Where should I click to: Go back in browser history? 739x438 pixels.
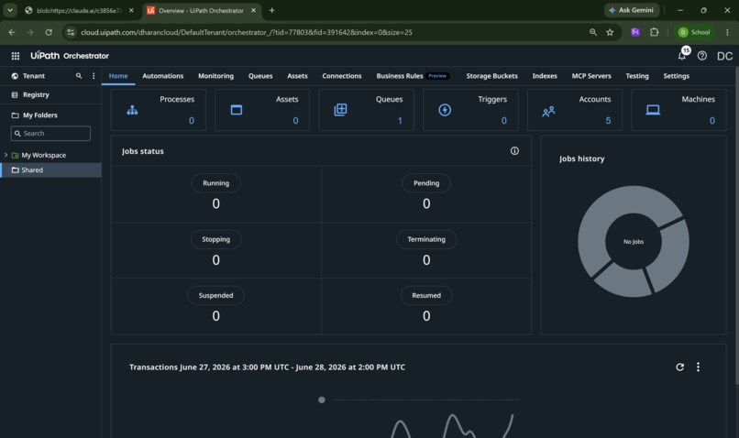(x=12, y=32)
